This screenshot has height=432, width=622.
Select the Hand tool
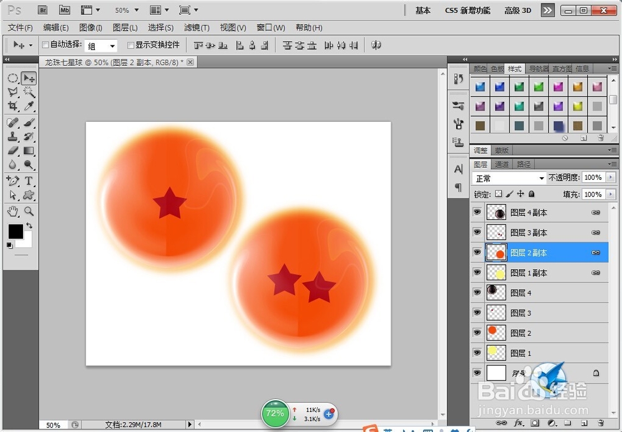click(12, 211)
